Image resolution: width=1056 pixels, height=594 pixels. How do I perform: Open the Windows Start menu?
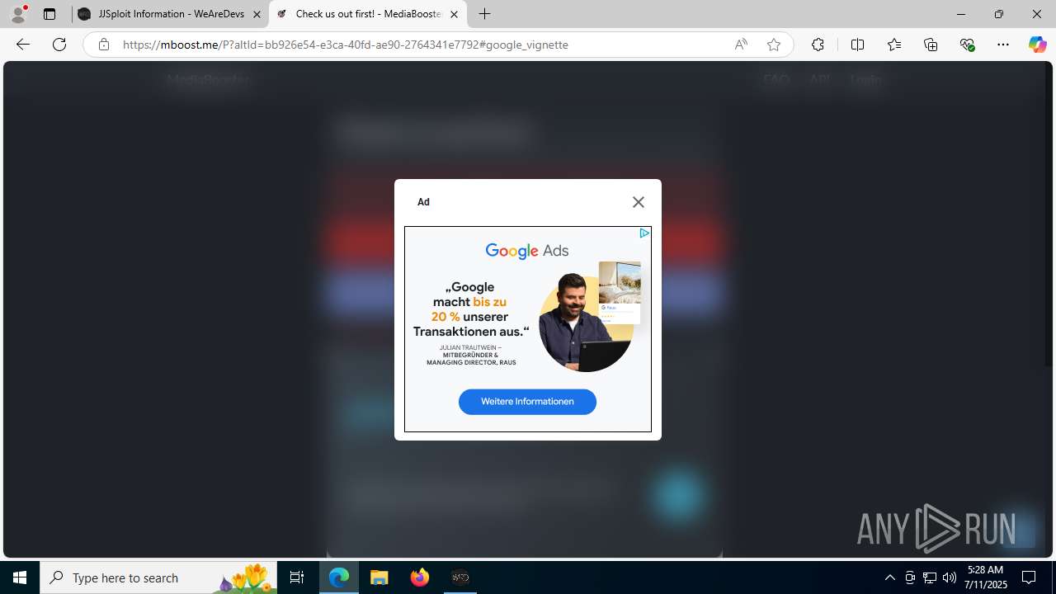click(x=20, y=577)
